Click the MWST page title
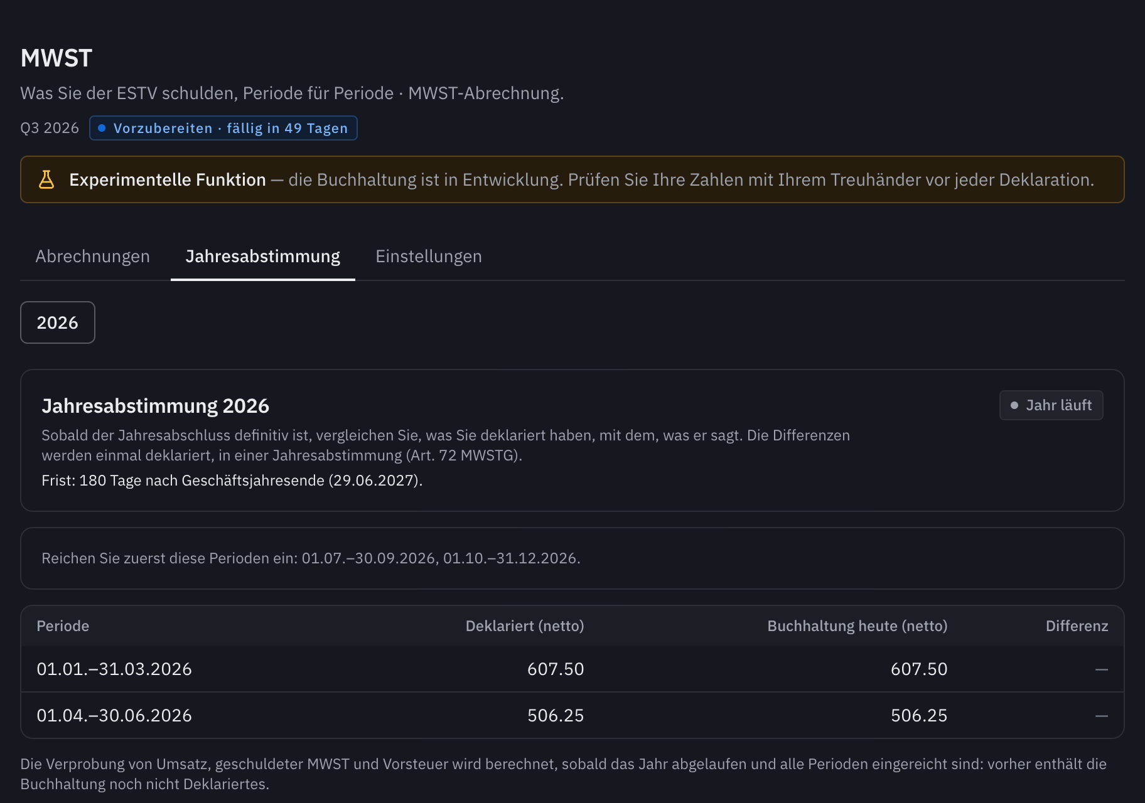1145x803 pixels. 56,58
